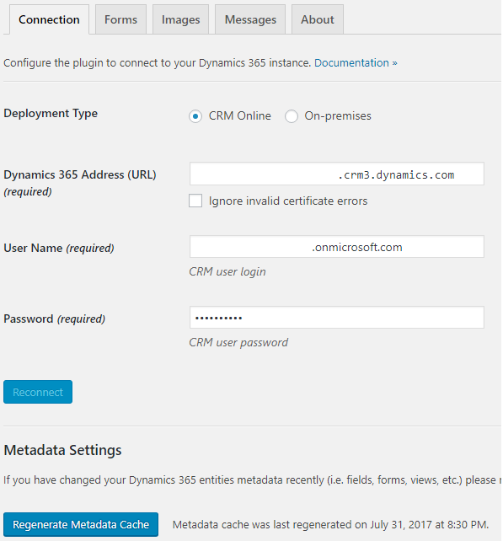Click Regenerate Metadata Cache button

pyautogui.click(x=81, y=524)
